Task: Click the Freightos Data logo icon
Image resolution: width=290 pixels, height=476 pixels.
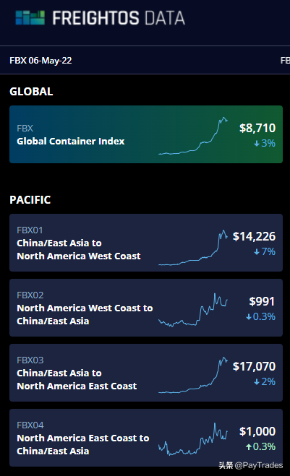Action: (x=30, y=17)
